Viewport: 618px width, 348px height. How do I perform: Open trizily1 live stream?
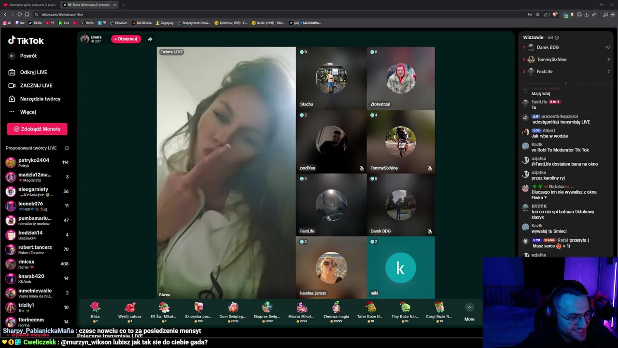[x=37, y=307]
